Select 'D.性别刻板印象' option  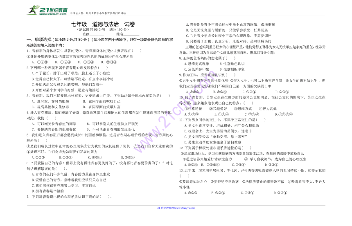pos(232,69)
